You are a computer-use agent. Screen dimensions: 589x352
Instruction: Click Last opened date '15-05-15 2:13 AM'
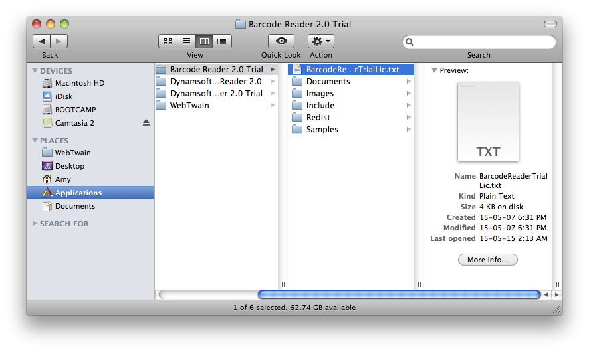(513, 238)
